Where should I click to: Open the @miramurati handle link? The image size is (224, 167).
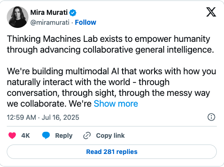tap(50, 23)
